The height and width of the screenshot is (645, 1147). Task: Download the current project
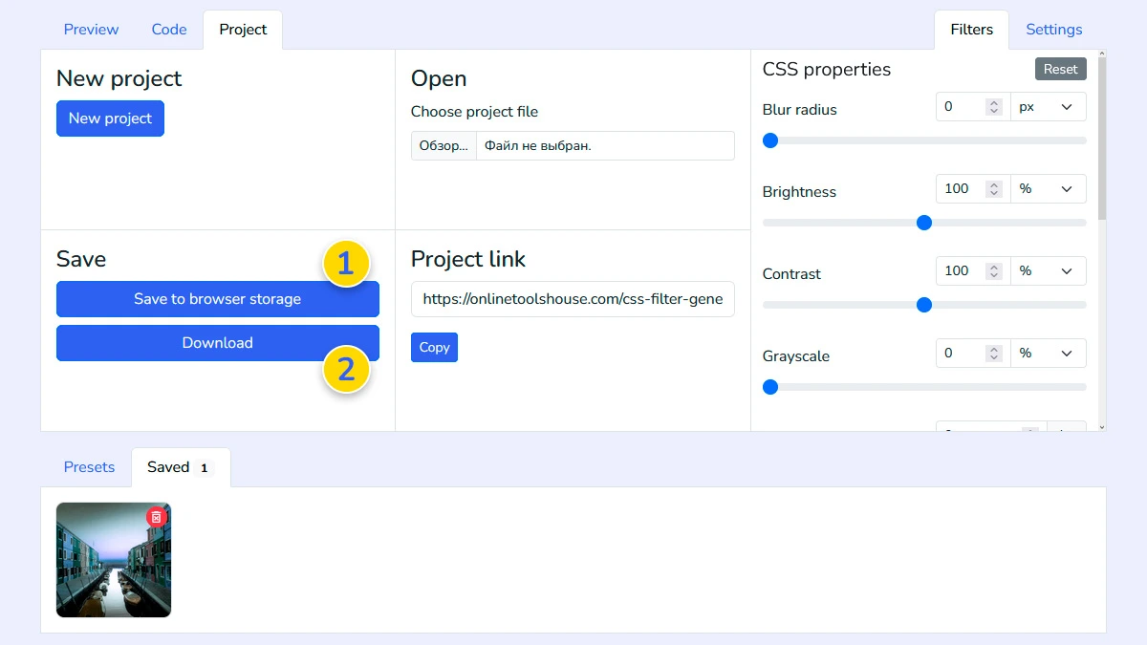217,342
